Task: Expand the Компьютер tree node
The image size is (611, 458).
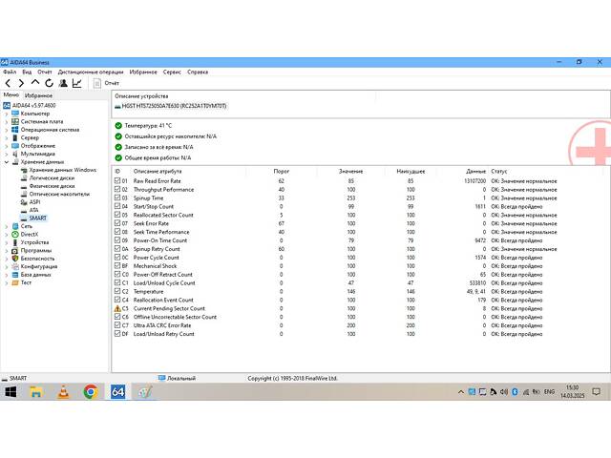Action: (7, 114)
